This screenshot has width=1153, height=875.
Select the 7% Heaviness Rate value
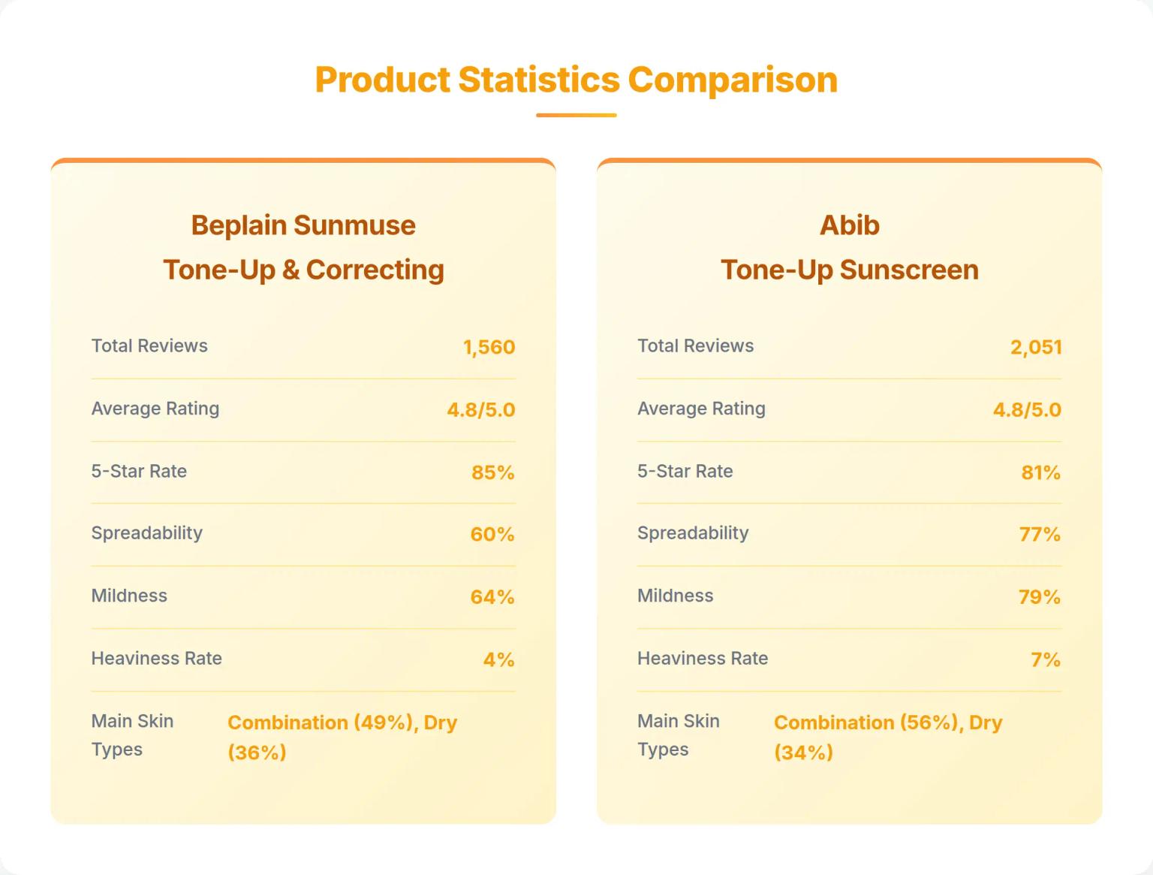(1045, 659)
